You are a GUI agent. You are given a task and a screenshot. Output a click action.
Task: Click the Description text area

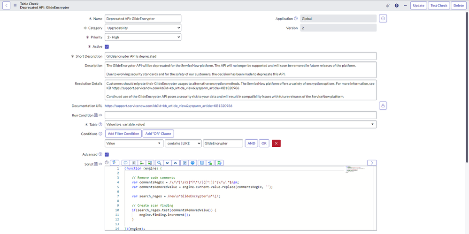[241, 69]
